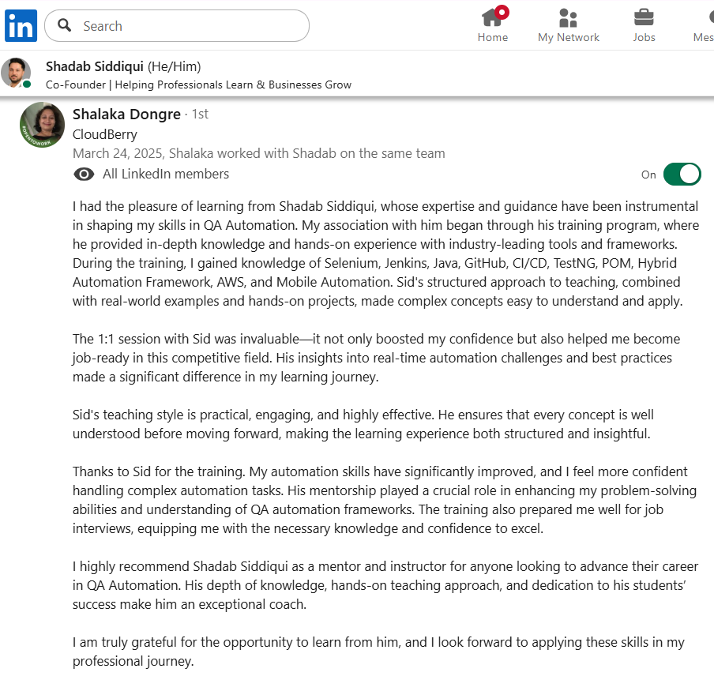
Task: Click Shadab Siddiqui's profile photo
Action: [x=16, y=73]
